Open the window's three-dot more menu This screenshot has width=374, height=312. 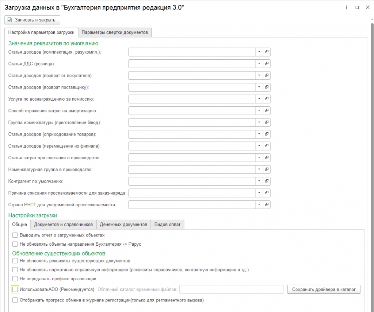[x=346, y=8]
